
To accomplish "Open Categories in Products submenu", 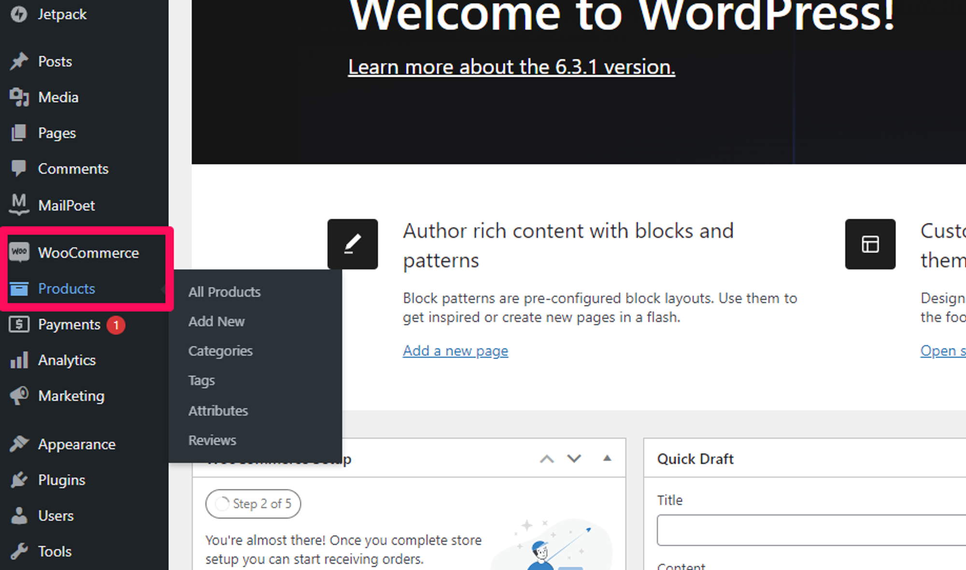I will click(x=220, y=351).
